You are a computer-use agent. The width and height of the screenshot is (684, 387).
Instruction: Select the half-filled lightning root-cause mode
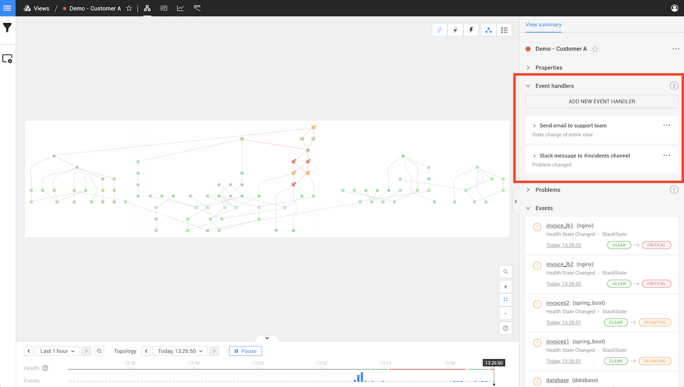click(455, 30)
